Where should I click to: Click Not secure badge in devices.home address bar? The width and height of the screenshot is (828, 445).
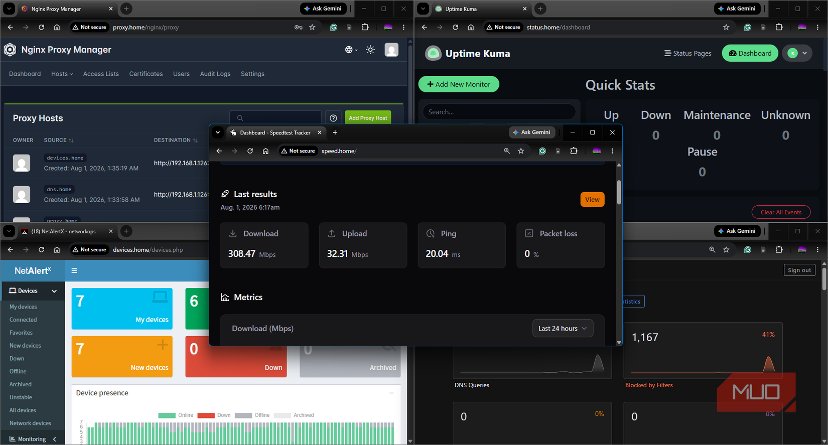90,249
